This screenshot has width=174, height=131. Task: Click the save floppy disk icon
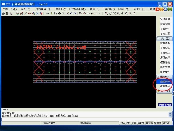pos(7,13)
